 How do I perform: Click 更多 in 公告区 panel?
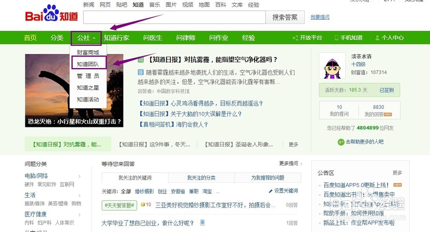coord(397,173)
